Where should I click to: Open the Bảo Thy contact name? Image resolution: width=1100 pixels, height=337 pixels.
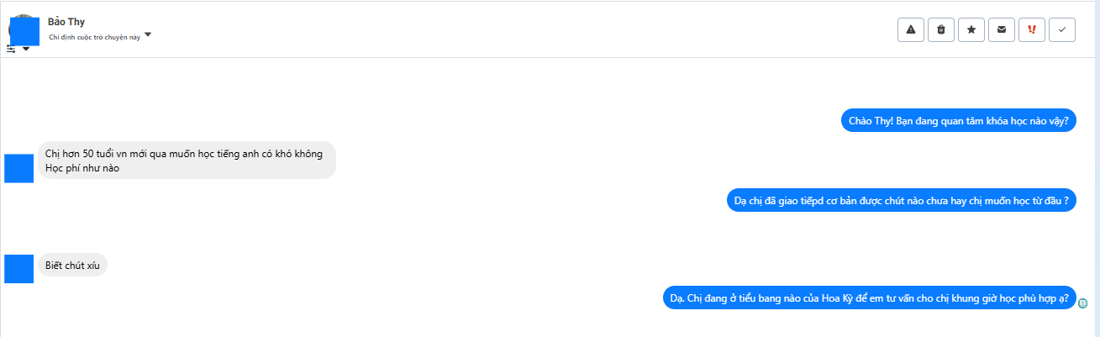[x=66, y=22]
